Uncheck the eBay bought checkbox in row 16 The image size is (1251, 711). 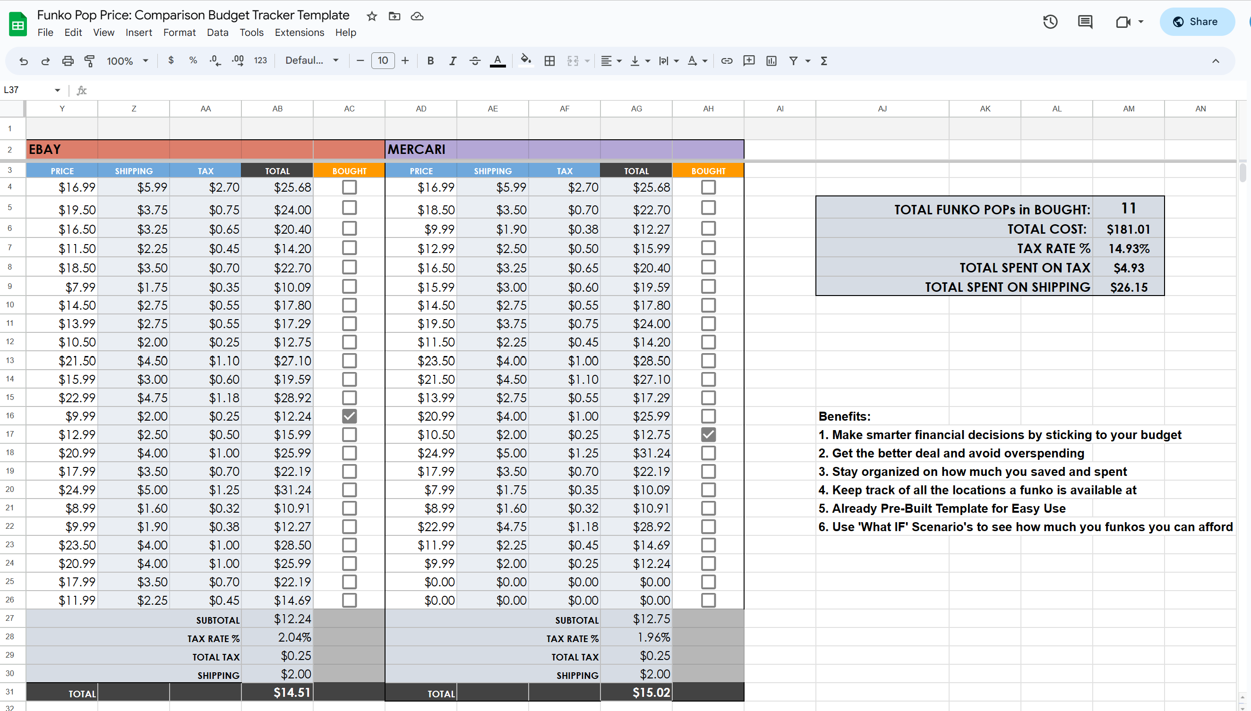pos(349,416)
